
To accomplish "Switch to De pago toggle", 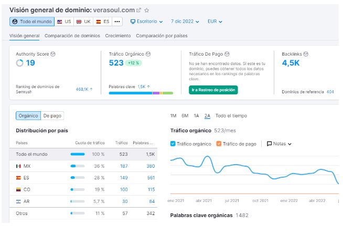I will point(52,116).
